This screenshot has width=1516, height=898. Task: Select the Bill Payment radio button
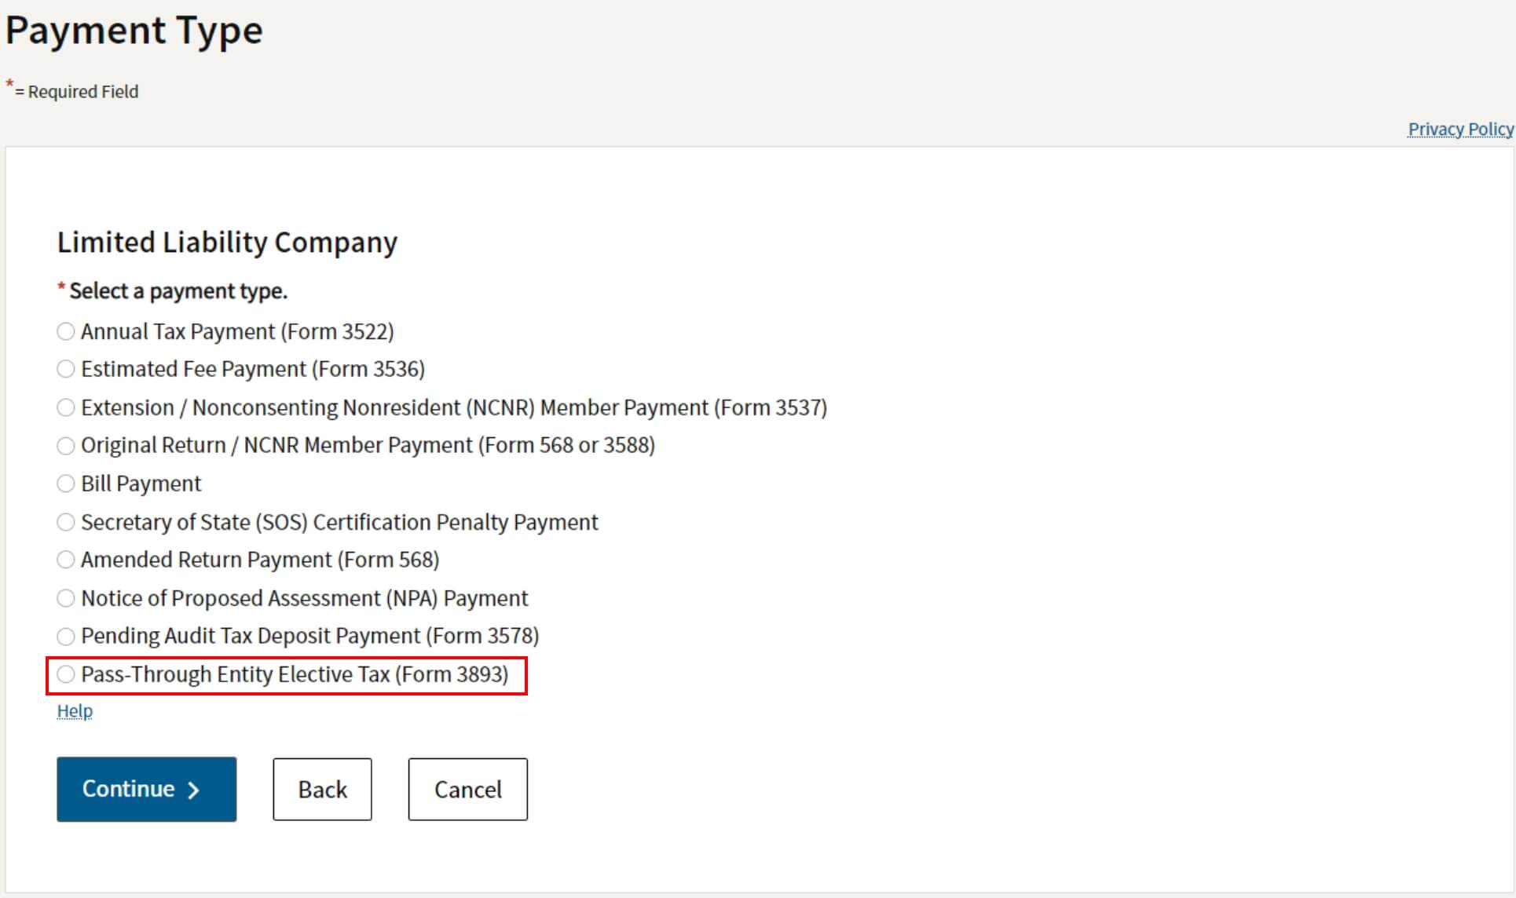[66, 484]
